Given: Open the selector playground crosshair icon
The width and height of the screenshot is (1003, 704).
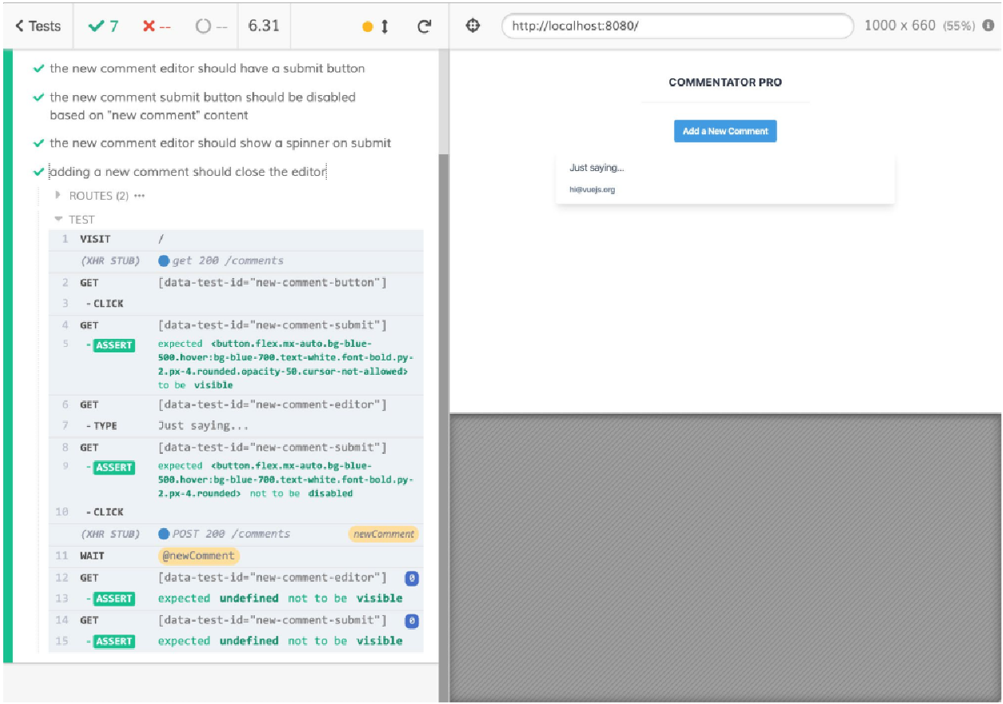Looking at the screenshot, I should pyautogui.click(x=473, y=26).
